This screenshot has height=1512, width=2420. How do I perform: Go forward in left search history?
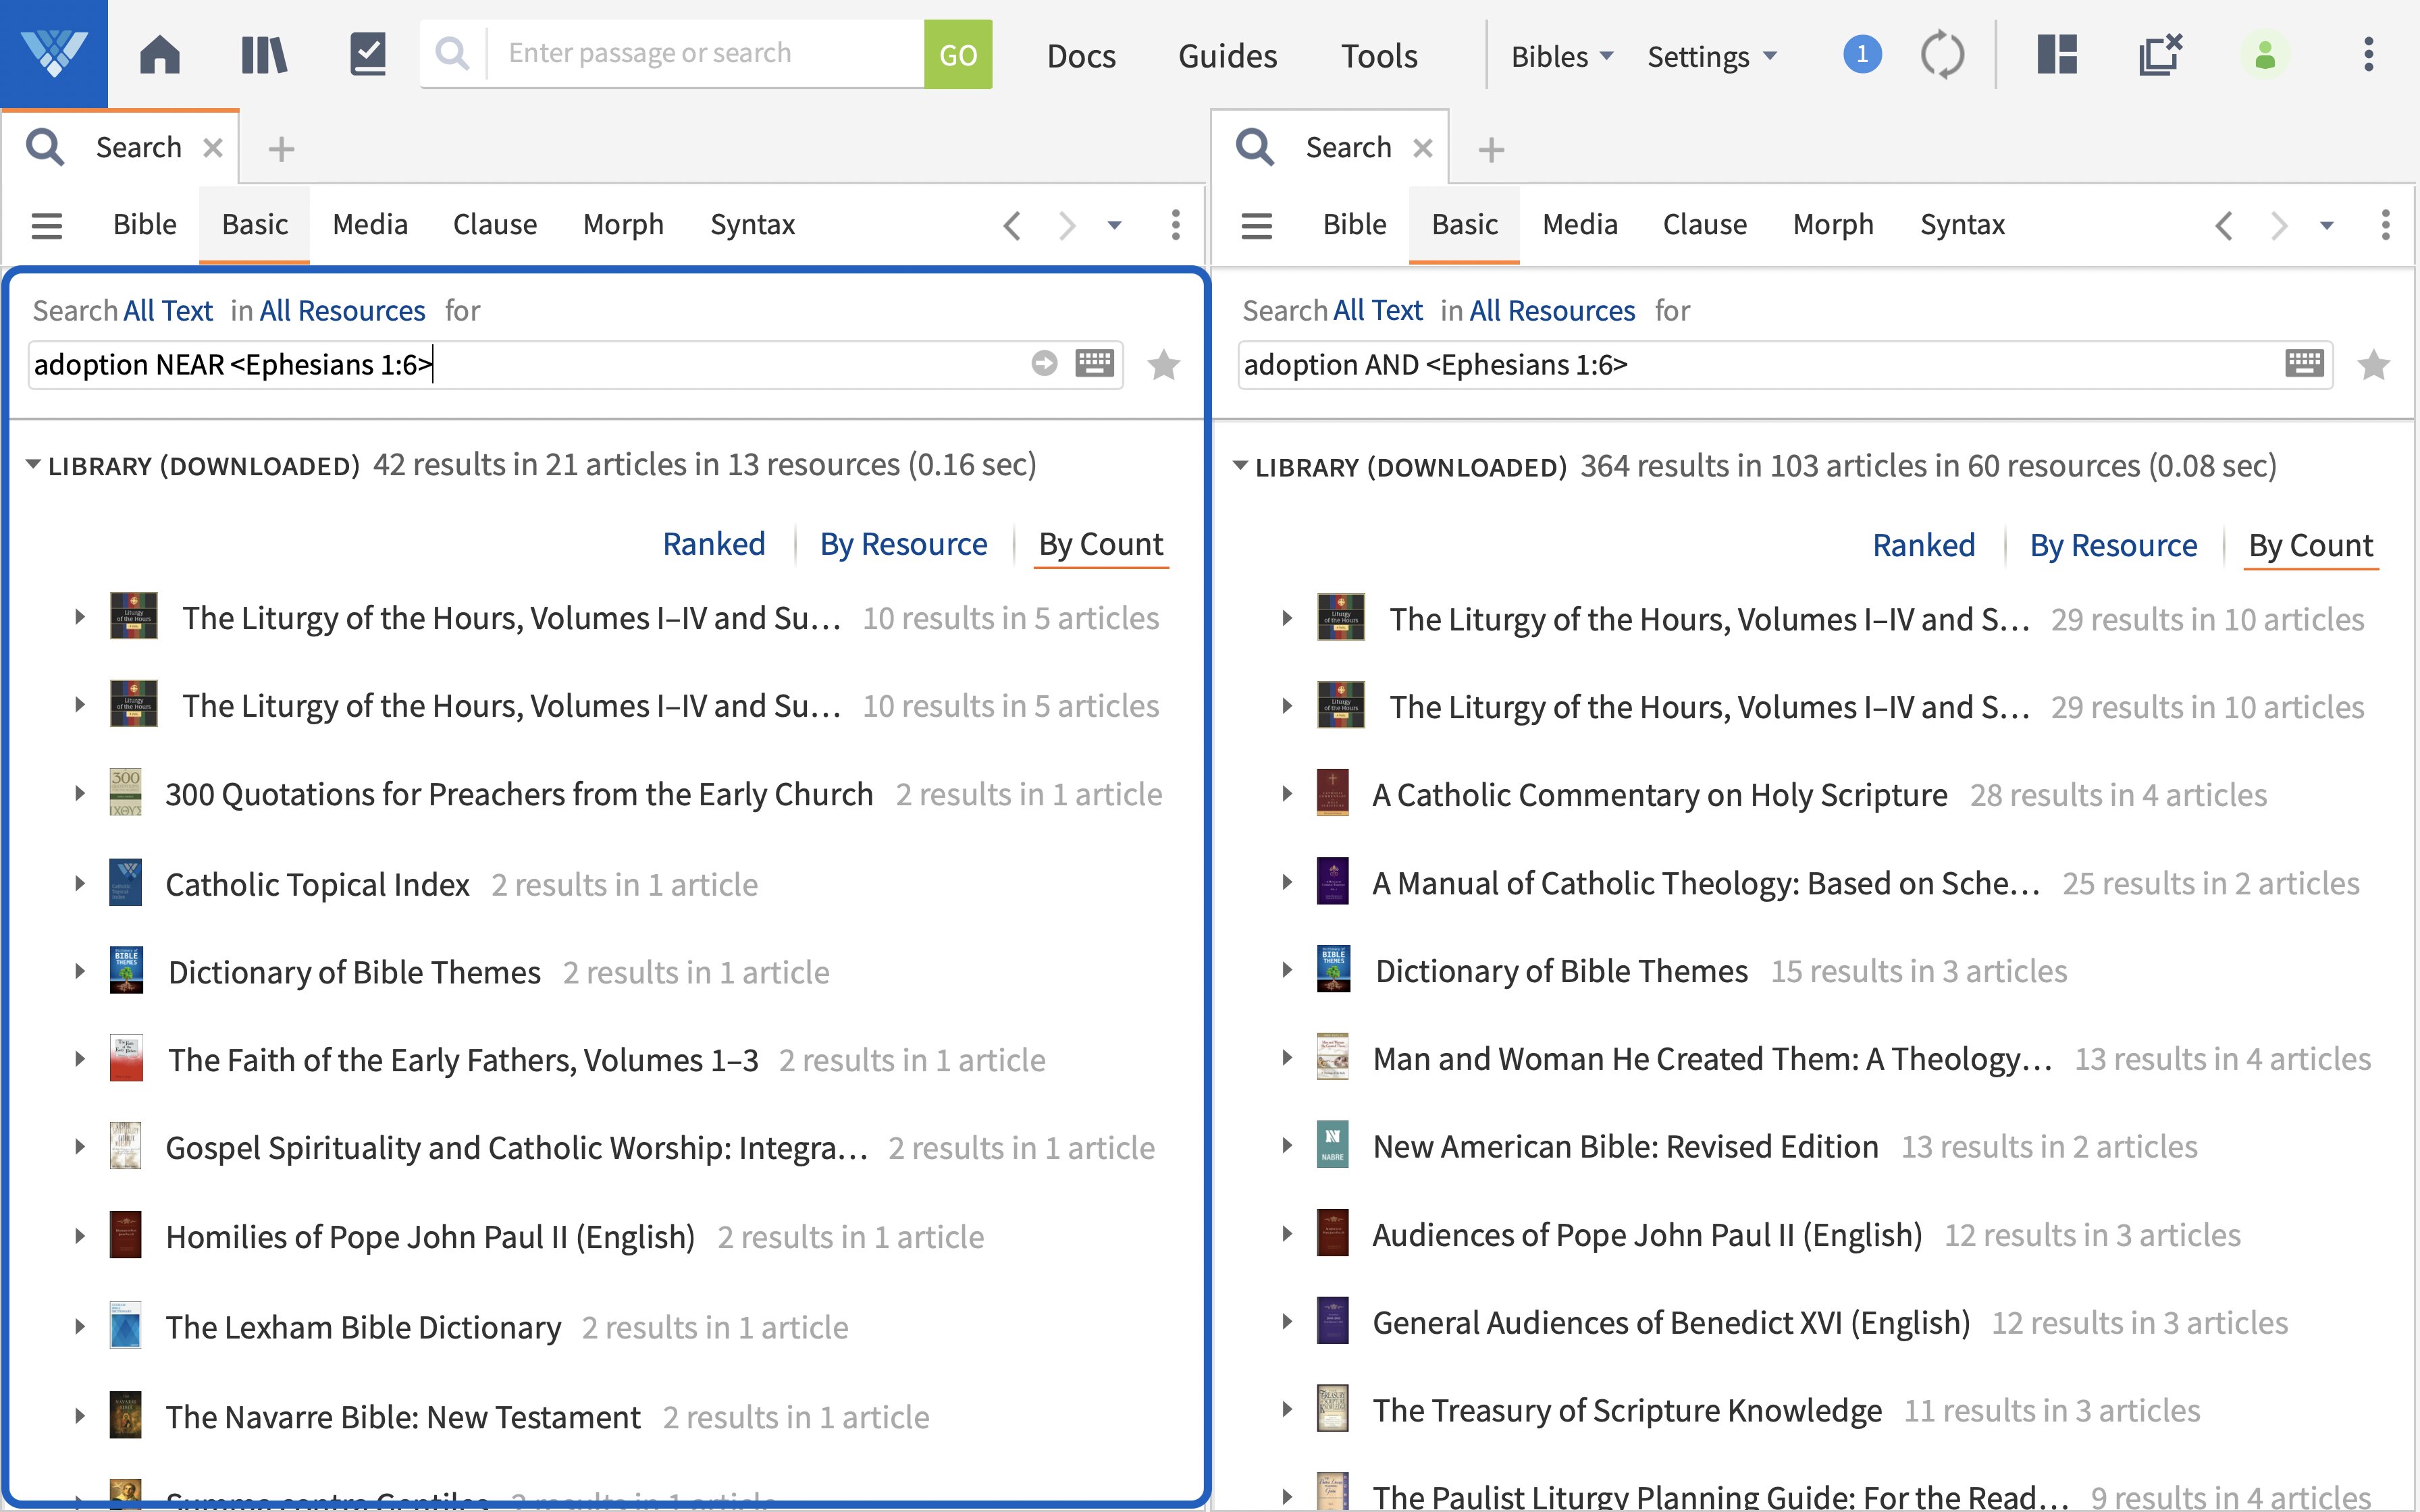[x=1067, y=225]
